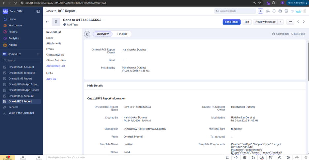The image size is (309, 160).
Task: Switch to the Timeline tab
Action: point(122,34)
